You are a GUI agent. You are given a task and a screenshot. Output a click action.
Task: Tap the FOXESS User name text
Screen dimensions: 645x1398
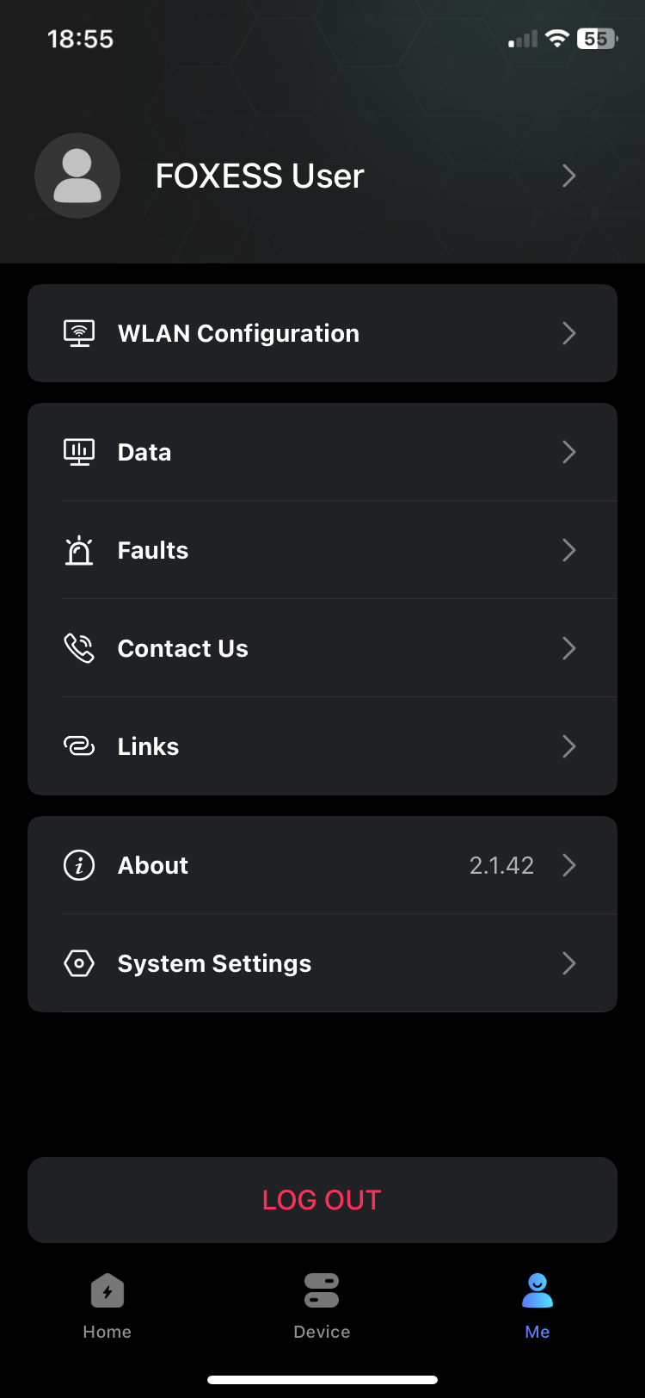[260, 176]
